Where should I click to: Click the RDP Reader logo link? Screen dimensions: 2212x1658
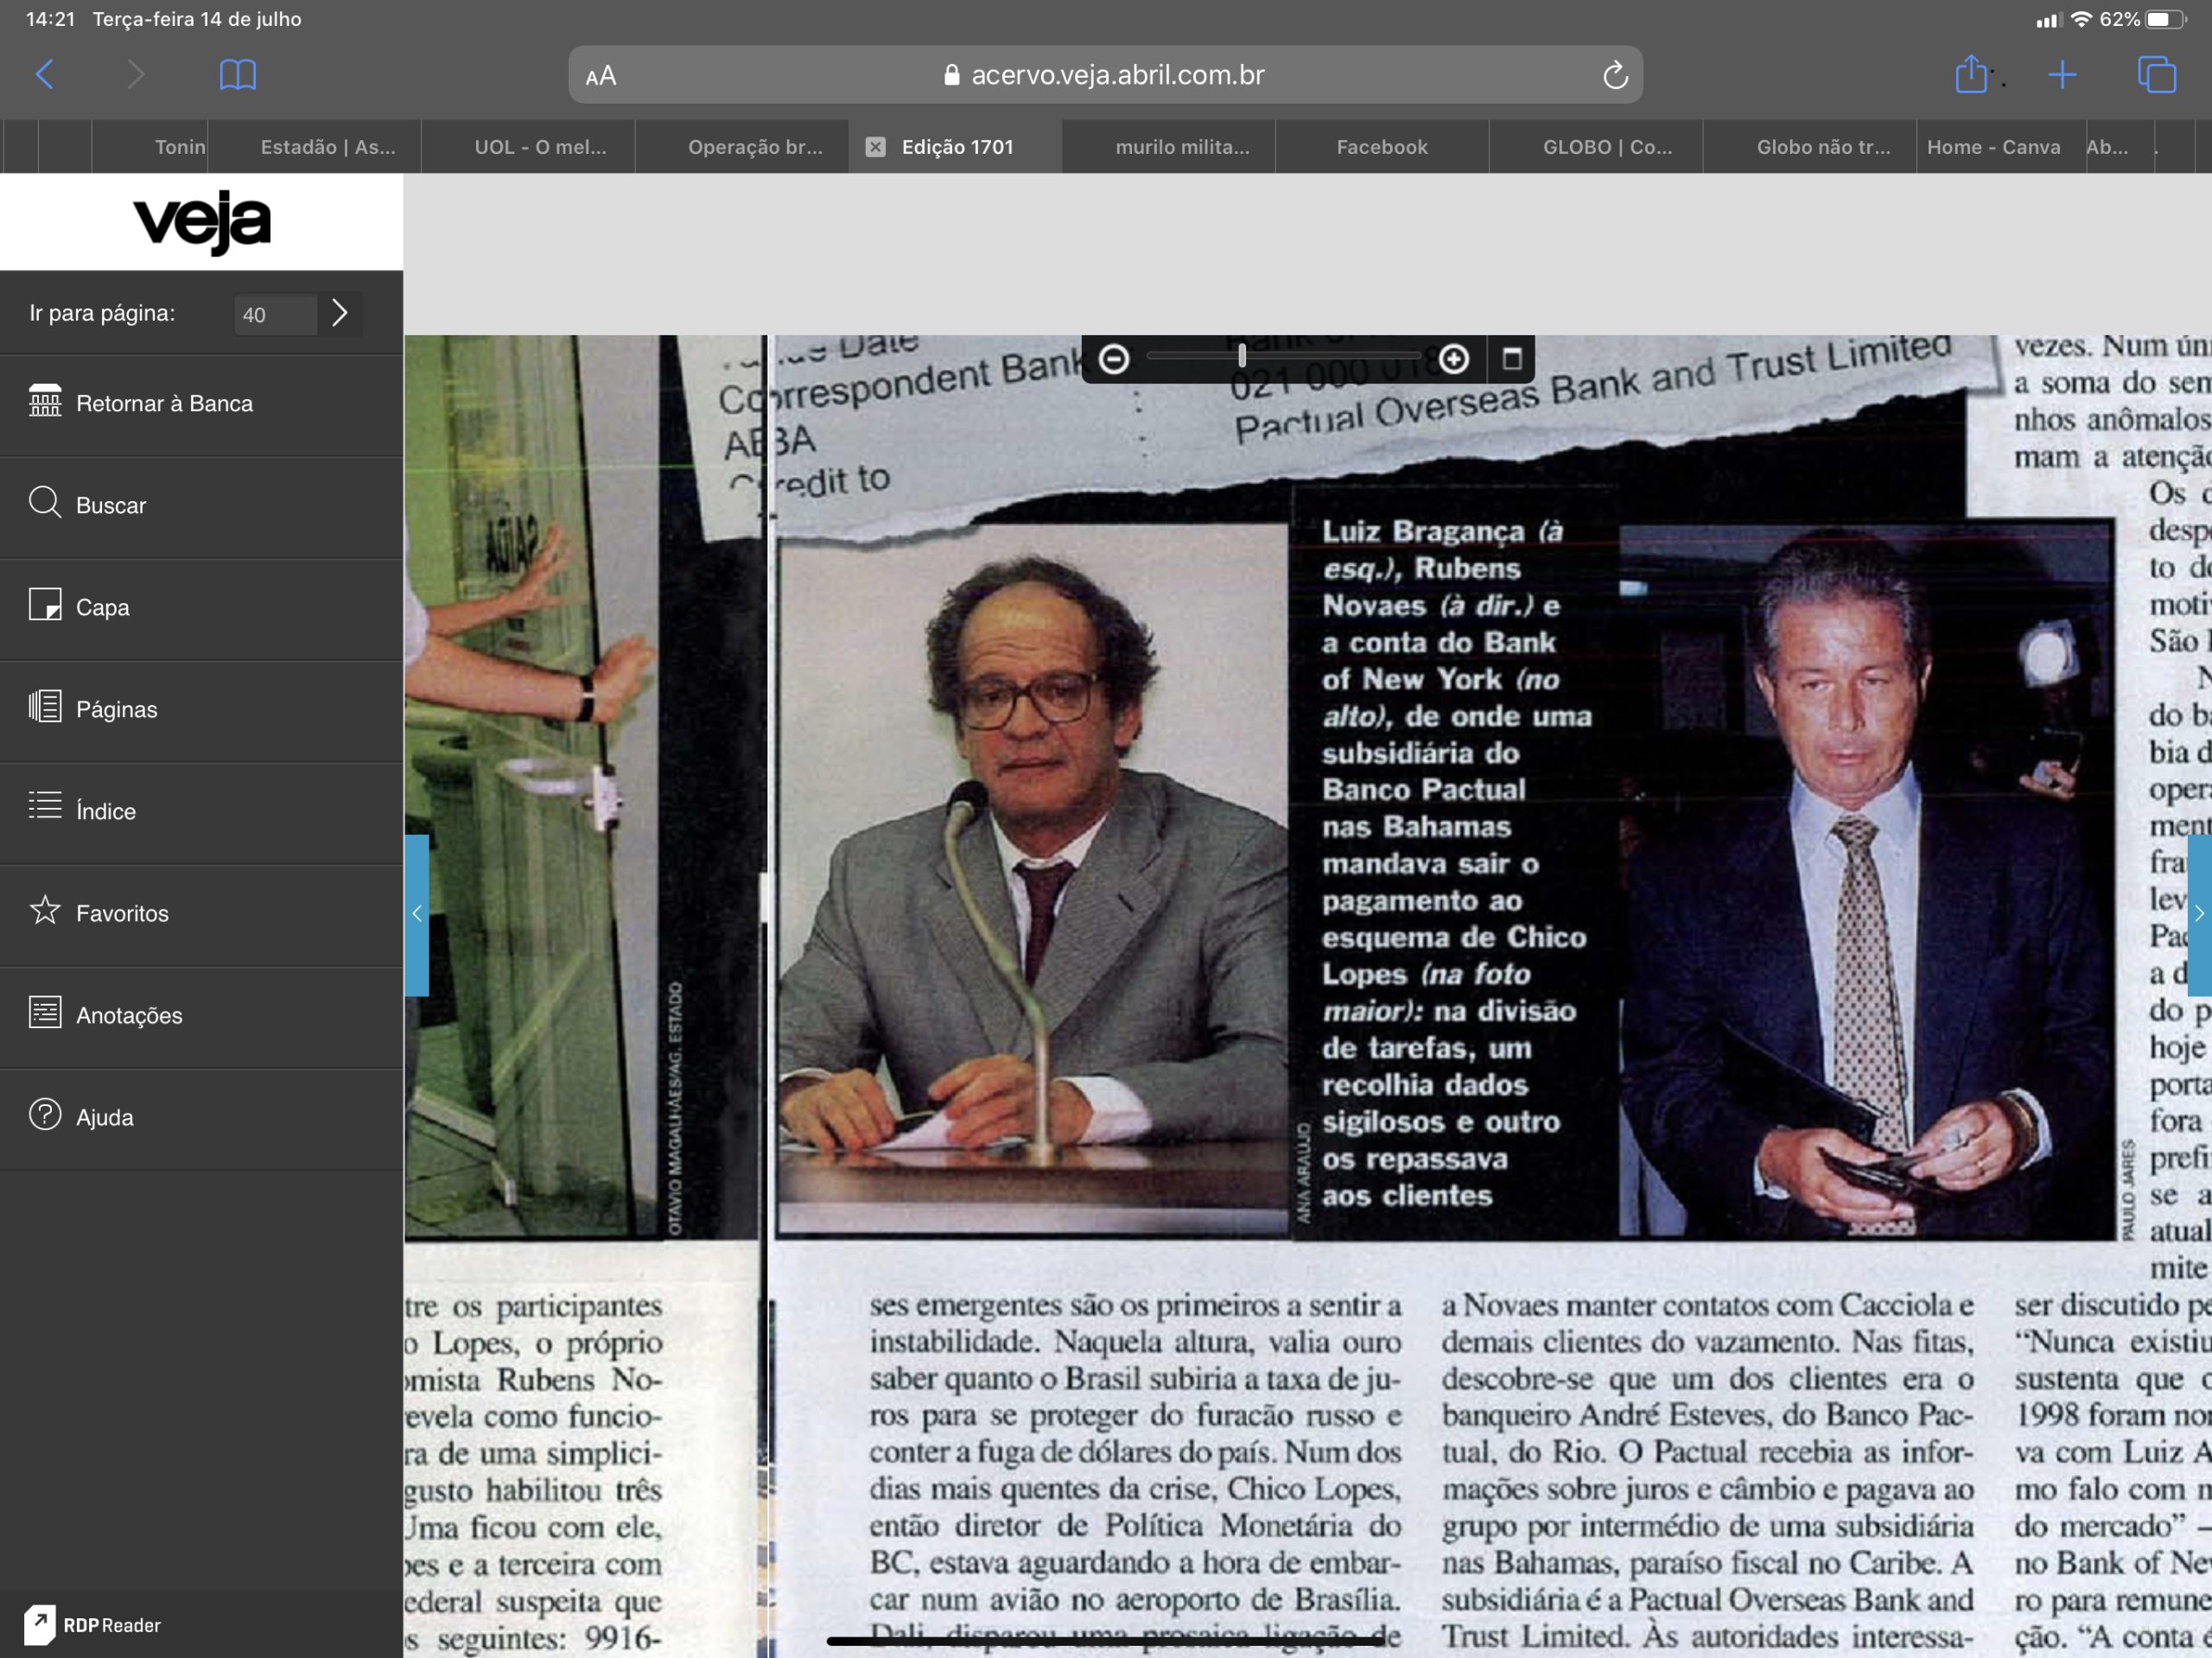pyautogui.click(x=93, y=1625)
